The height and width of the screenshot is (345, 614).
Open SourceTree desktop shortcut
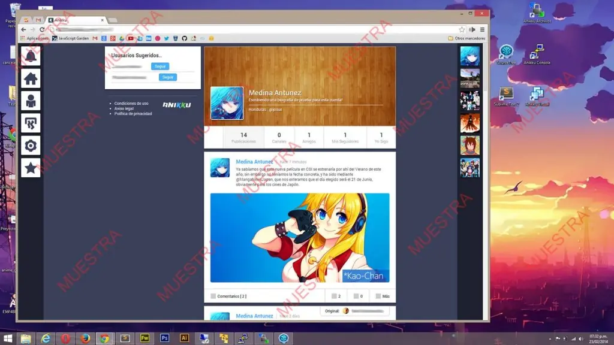506,55
